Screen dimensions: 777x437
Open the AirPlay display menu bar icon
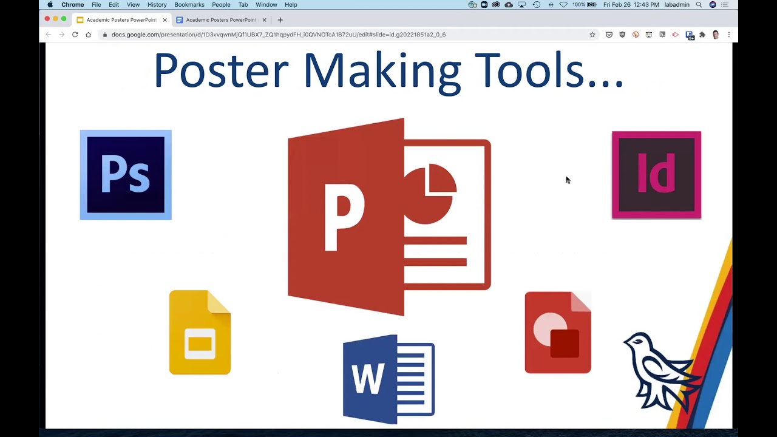pos(521,5)
